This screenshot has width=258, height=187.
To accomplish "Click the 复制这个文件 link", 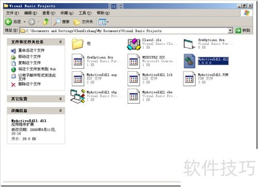I will [x=29, y=63].
